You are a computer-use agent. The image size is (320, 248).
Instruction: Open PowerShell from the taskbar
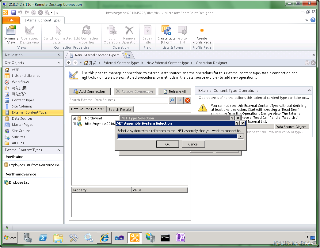pos(43,238)
